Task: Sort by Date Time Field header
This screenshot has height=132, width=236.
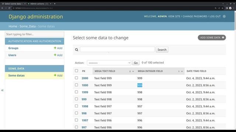Action: [197, 71]
